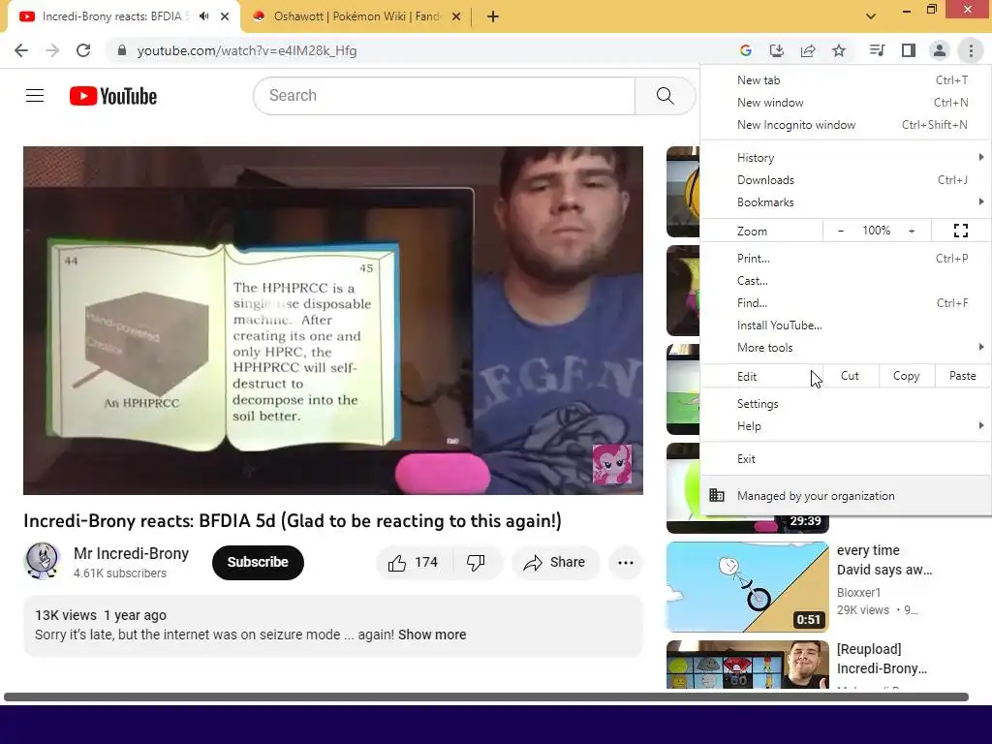
Task: Switch to the Oshawott Pokémon Wiki tab
Action: [x=356, y=16]
